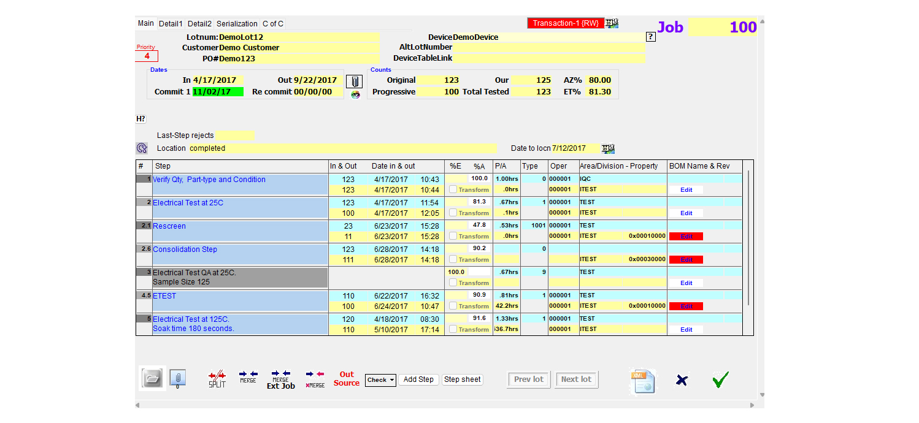Image resolution: width=919 pixels, height=423 pixels.
Task: Click the SPLIT lot icon
Action: [x=217, y=379]
